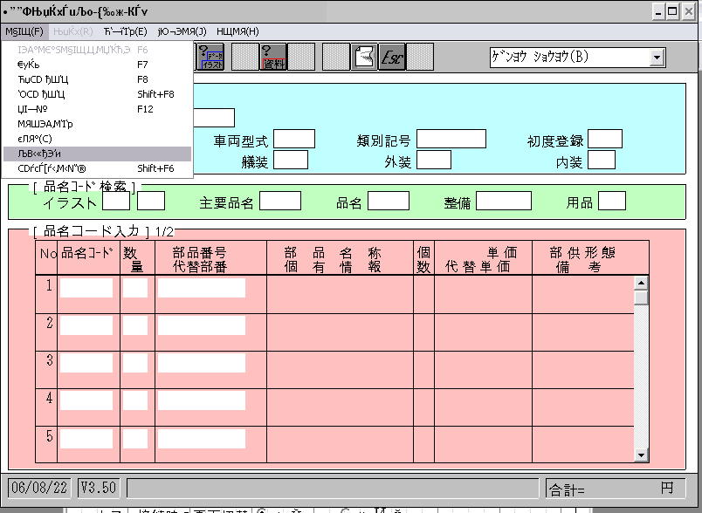The height and width of the screenshot is (513, 702).
Task: Click the scroll up arrow of parts table
Action: click(642, 283)
